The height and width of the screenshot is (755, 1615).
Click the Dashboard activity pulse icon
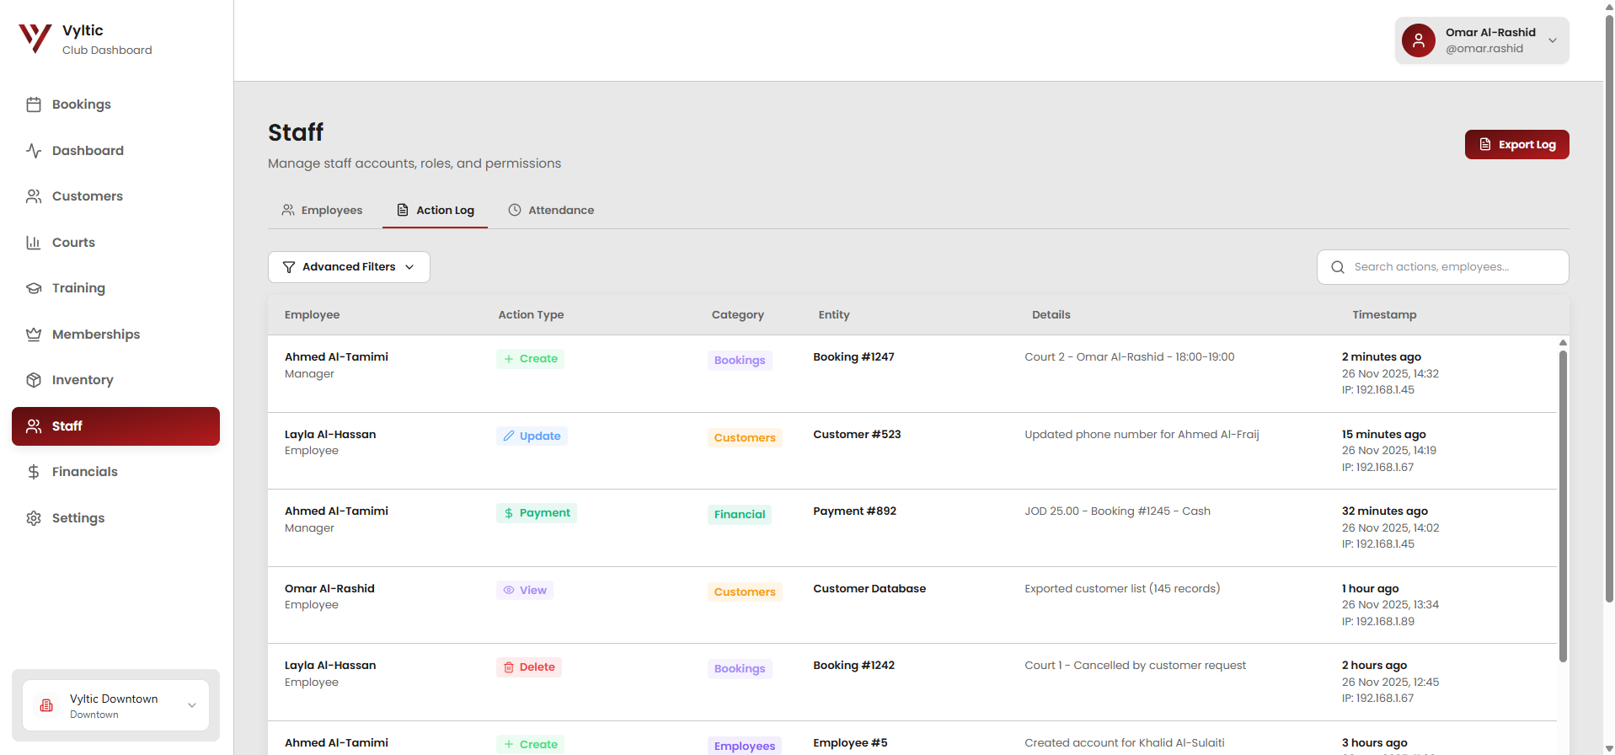click(34, 151)
